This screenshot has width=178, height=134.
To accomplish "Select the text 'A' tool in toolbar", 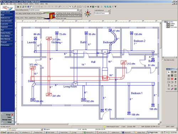I will [88, 7].
